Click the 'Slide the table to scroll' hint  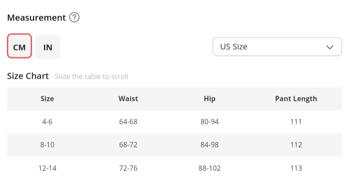pyautogui.click(x=91, y=77)
